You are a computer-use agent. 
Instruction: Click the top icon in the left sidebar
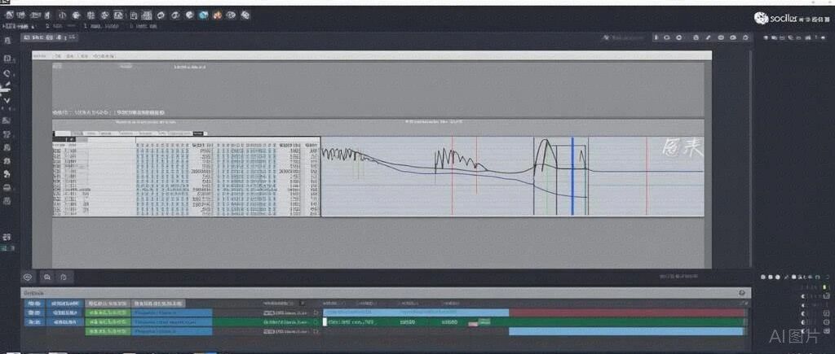tap(7, 40)
